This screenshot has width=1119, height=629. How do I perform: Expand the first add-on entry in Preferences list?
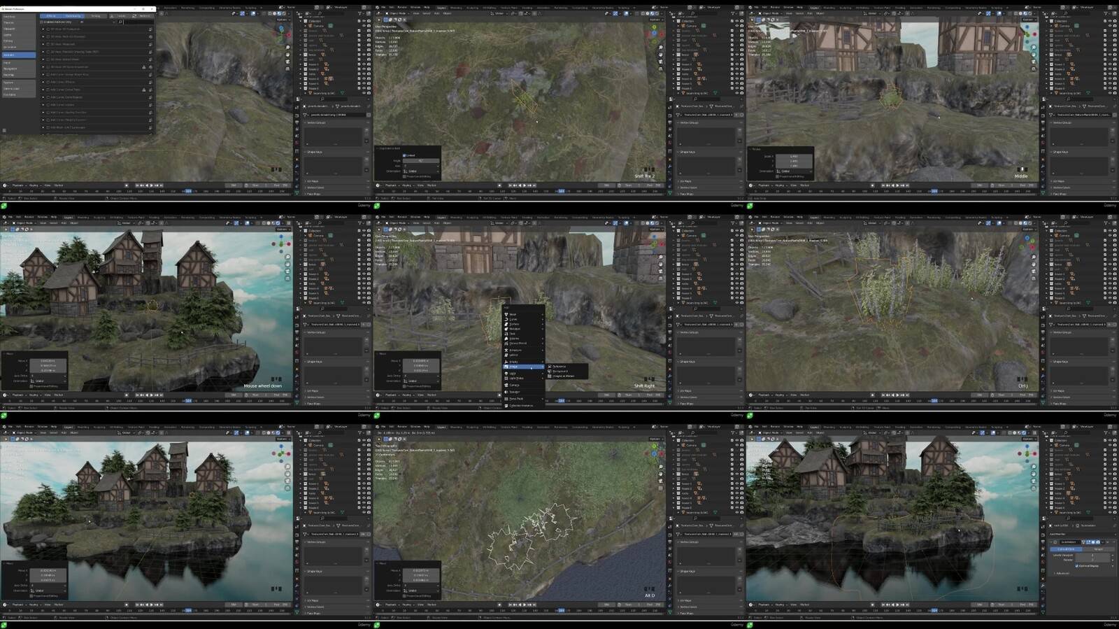(44, 29)
